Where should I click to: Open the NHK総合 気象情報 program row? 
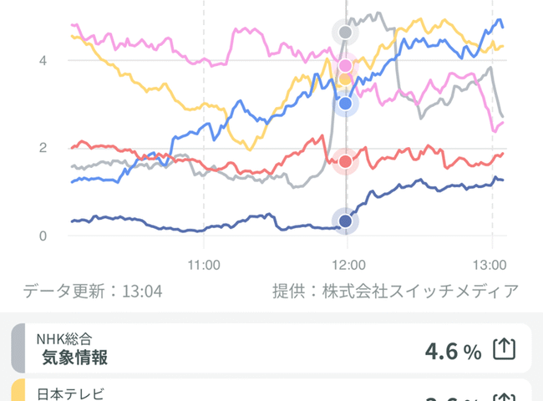point(271,348)
